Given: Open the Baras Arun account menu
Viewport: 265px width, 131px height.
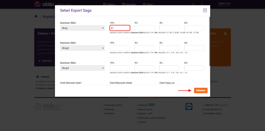Looking at the screenshot, I should [x=224, y=5].
